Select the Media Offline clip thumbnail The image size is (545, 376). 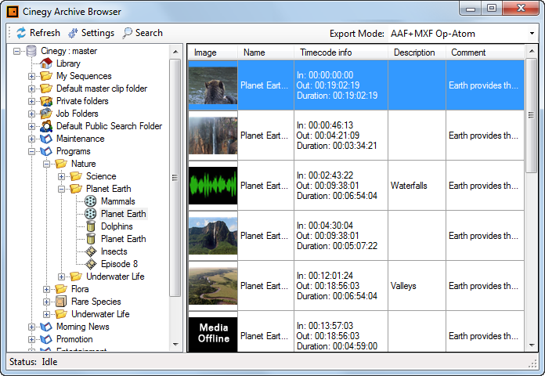point(213,334)
